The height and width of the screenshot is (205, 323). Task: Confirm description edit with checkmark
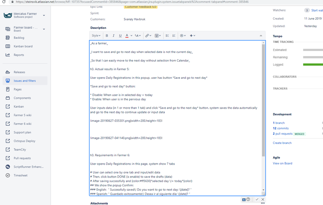[x=257, y=199]
